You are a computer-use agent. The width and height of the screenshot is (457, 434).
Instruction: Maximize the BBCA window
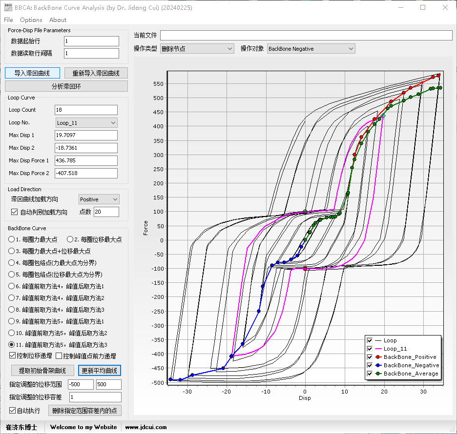tap(423, 7)
